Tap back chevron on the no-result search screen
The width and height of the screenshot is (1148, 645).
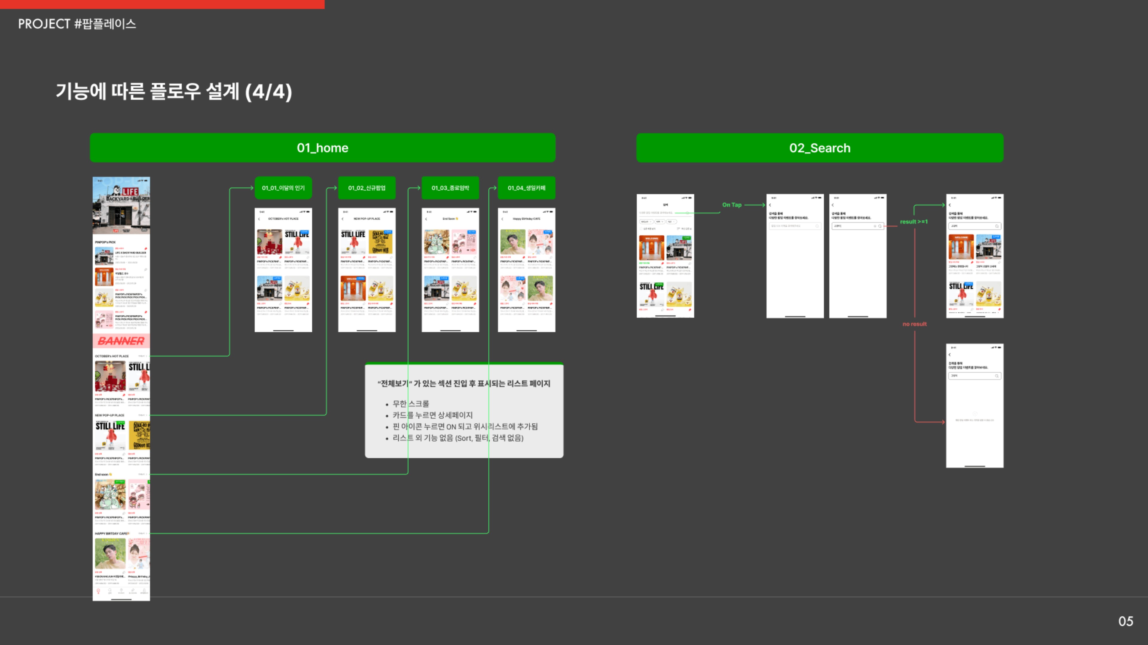tap(950, 355)
